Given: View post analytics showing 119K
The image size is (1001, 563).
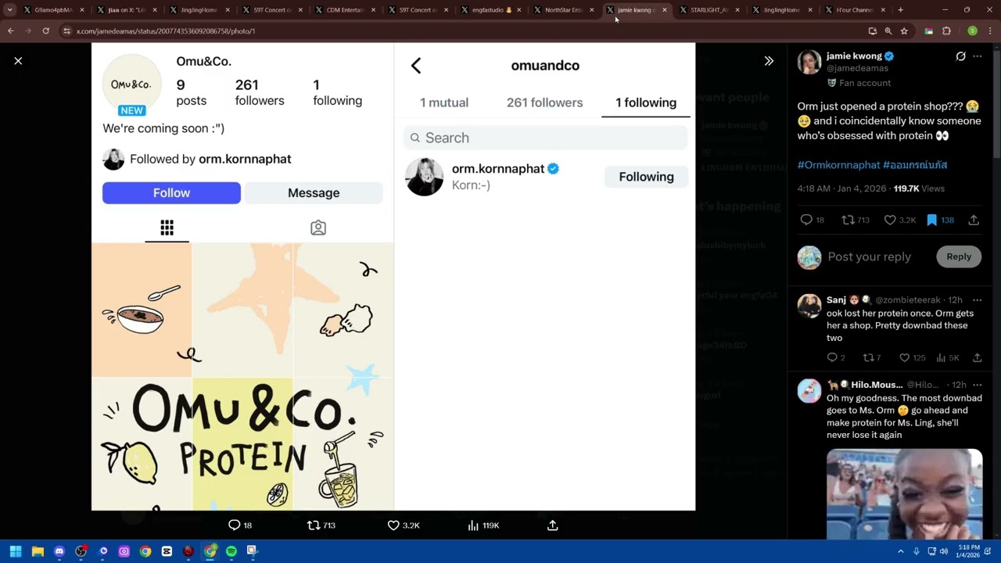Looking at the screenshot, I should (483, 525).
